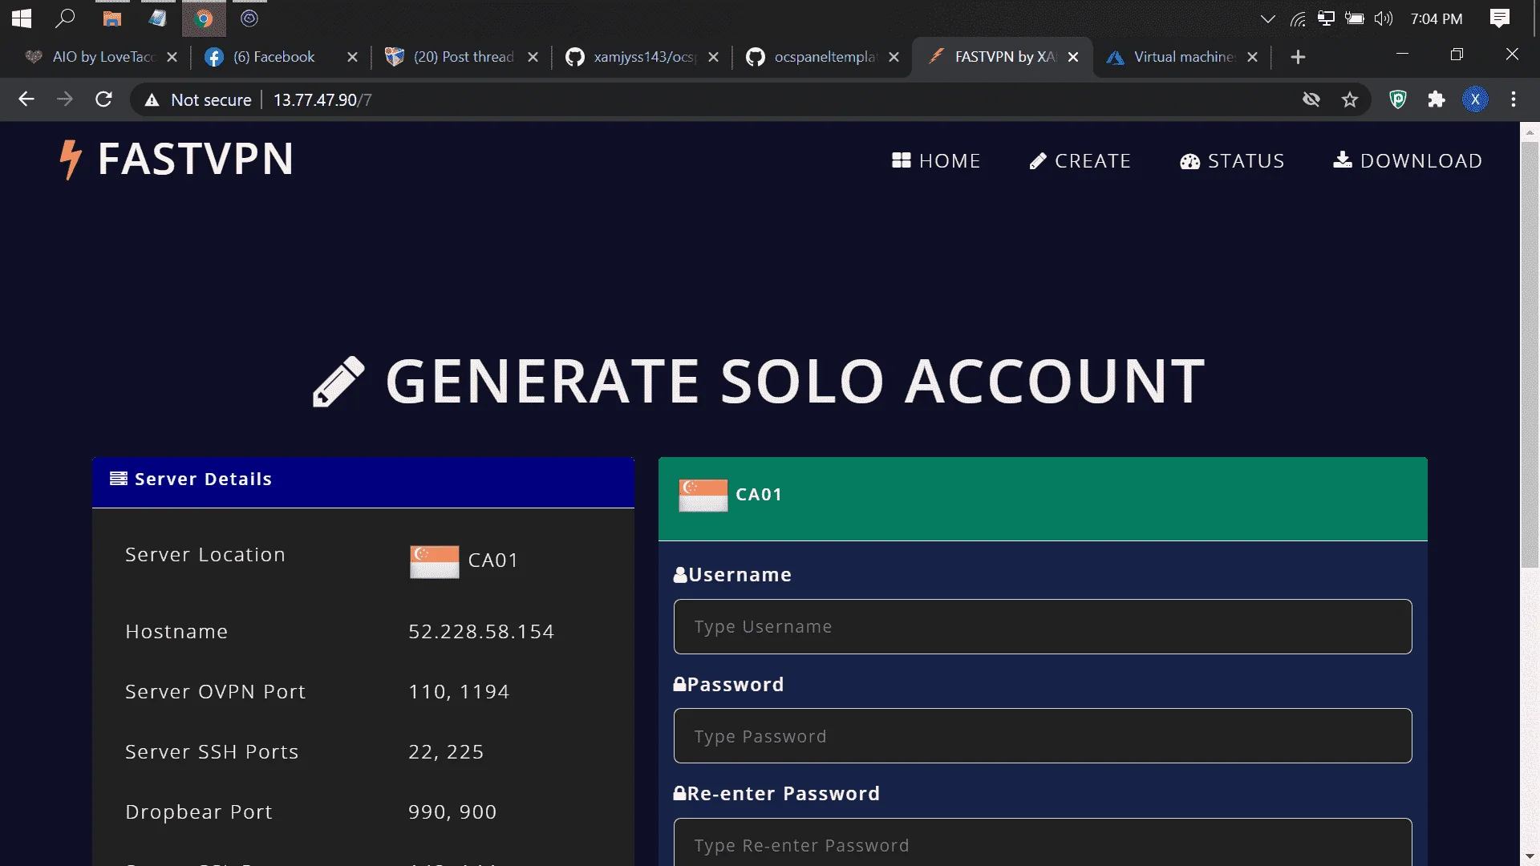Screen dimensions: 1540x866
Task: Open the display project tray icon
Action: coord(1326,18)
